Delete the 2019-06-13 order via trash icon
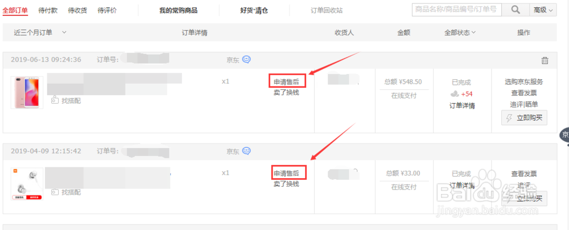Viewport: 569px width, 230px height. [x=545, y=60]
